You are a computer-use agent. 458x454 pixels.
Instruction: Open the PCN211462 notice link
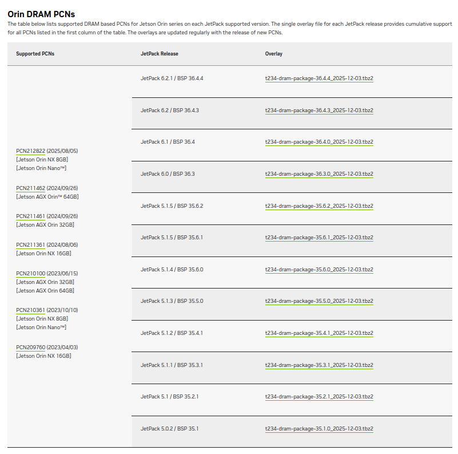click(30, 188)
